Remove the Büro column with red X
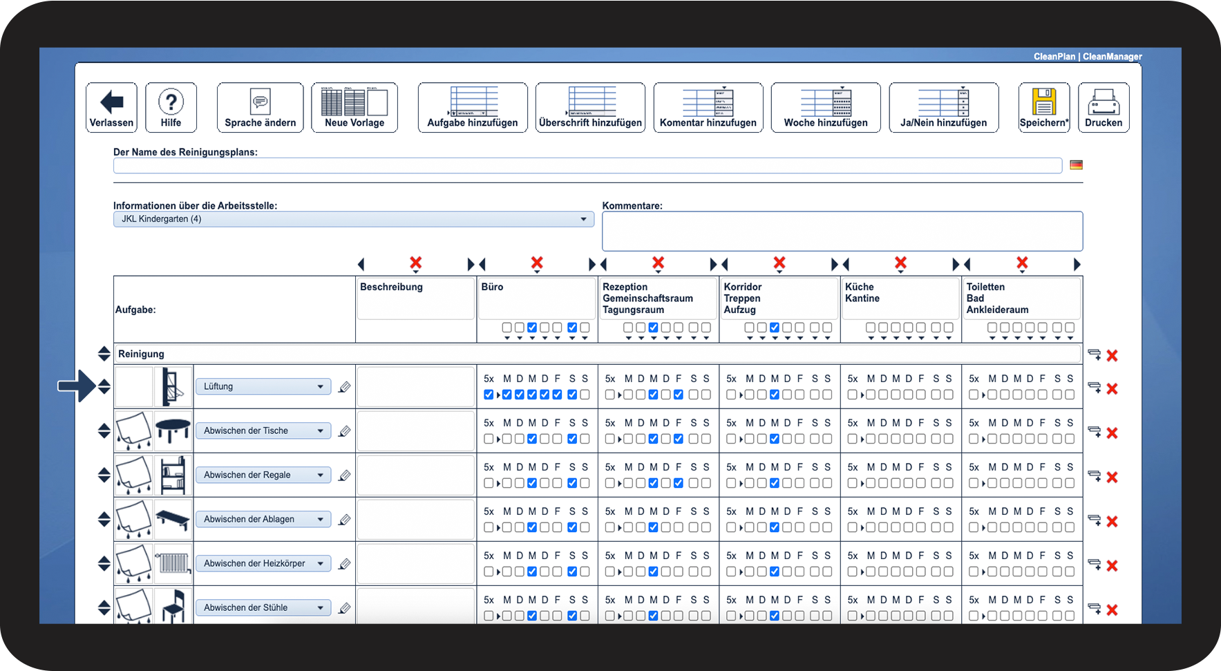 (x=537, y=263)
